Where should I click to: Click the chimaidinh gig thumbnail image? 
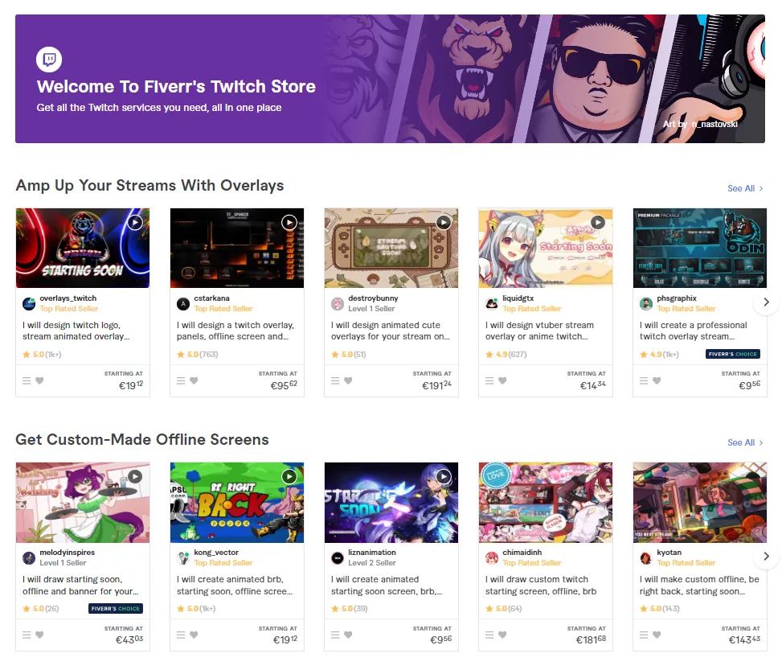click(x=546, y=502)
